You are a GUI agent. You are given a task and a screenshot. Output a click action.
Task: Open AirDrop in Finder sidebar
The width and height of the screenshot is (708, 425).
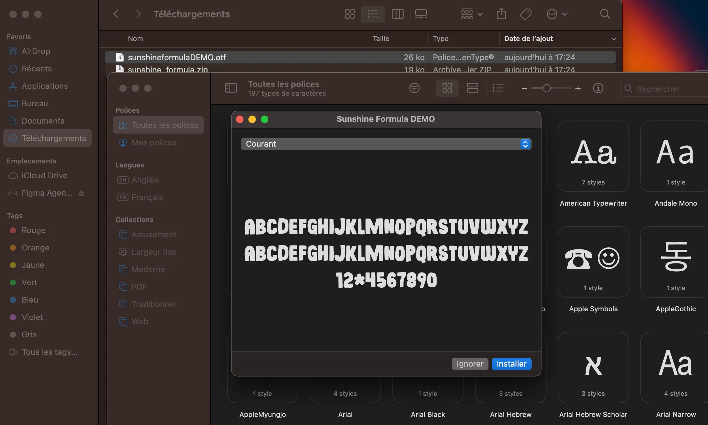click(x=48, y=51)
